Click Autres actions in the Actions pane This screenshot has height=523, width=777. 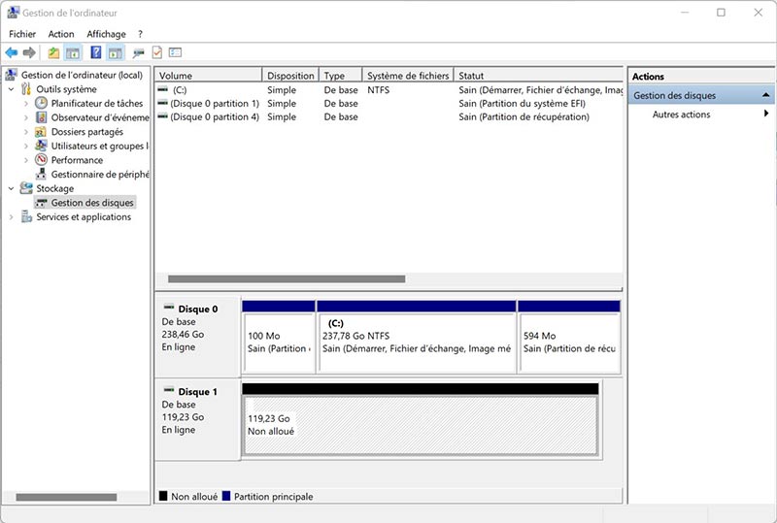click(681, 114)
